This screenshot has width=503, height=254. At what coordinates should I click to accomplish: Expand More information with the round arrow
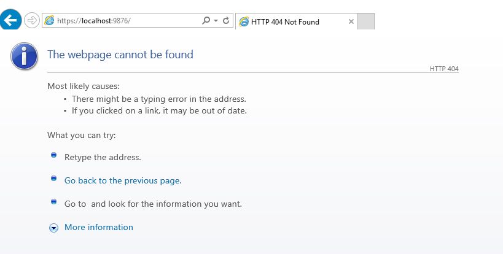click(53, 228)
